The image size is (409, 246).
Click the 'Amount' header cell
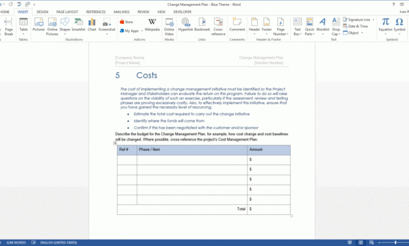(x=269, y=150)
